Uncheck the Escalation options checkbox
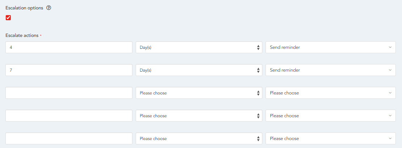This screenshot has height=148, width=402. (8, 18)
